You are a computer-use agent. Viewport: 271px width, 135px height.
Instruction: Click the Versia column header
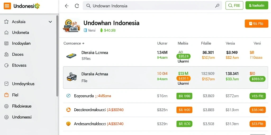pyautogui.click(x=230, y=44)
